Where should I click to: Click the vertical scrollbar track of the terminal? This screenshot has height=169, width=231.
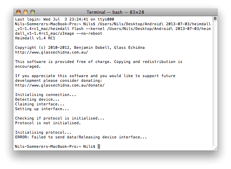click(x=215, y=83)
